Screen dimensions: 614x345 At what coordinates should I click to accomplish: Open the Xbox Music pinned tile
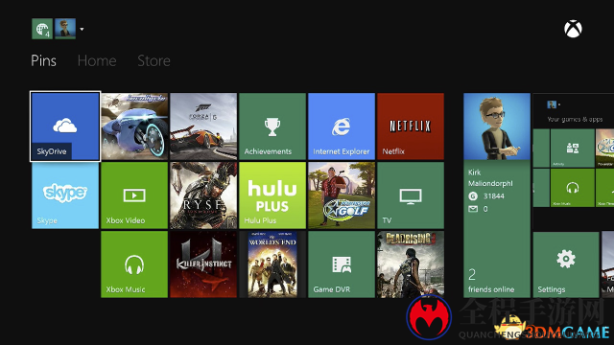(x=134, y=264)
